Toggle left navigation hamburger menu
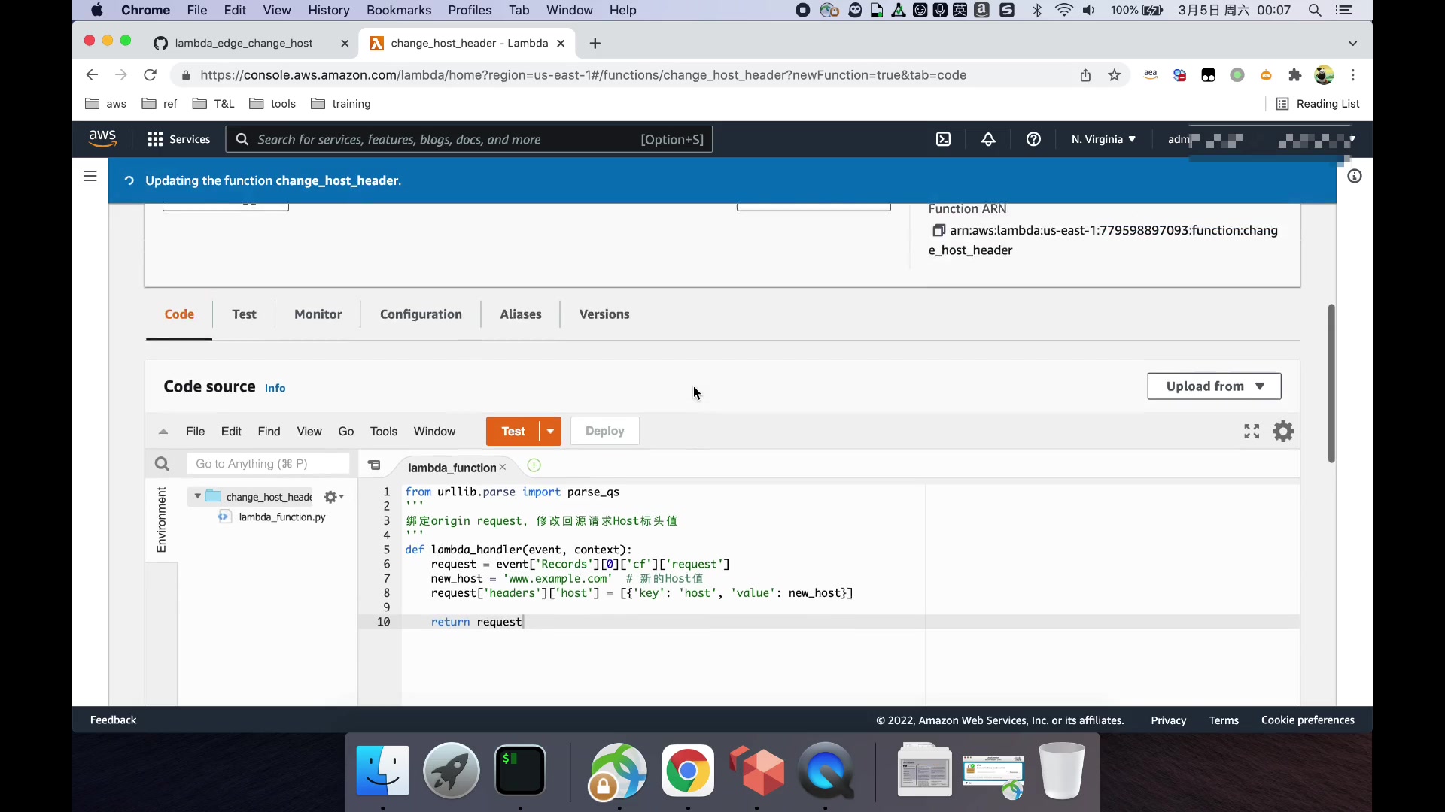Image resolution: width=1445 pixels, height=812 pixels. [x=90, y=176]
